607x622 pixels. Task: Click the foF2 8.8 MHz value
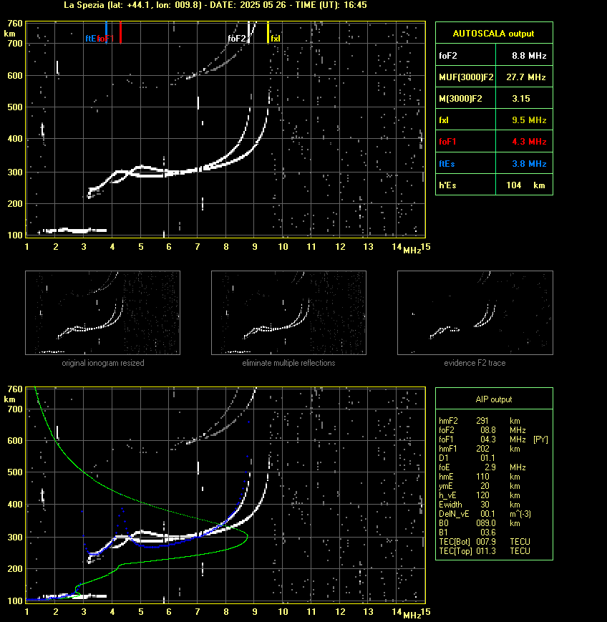point(529,56)
